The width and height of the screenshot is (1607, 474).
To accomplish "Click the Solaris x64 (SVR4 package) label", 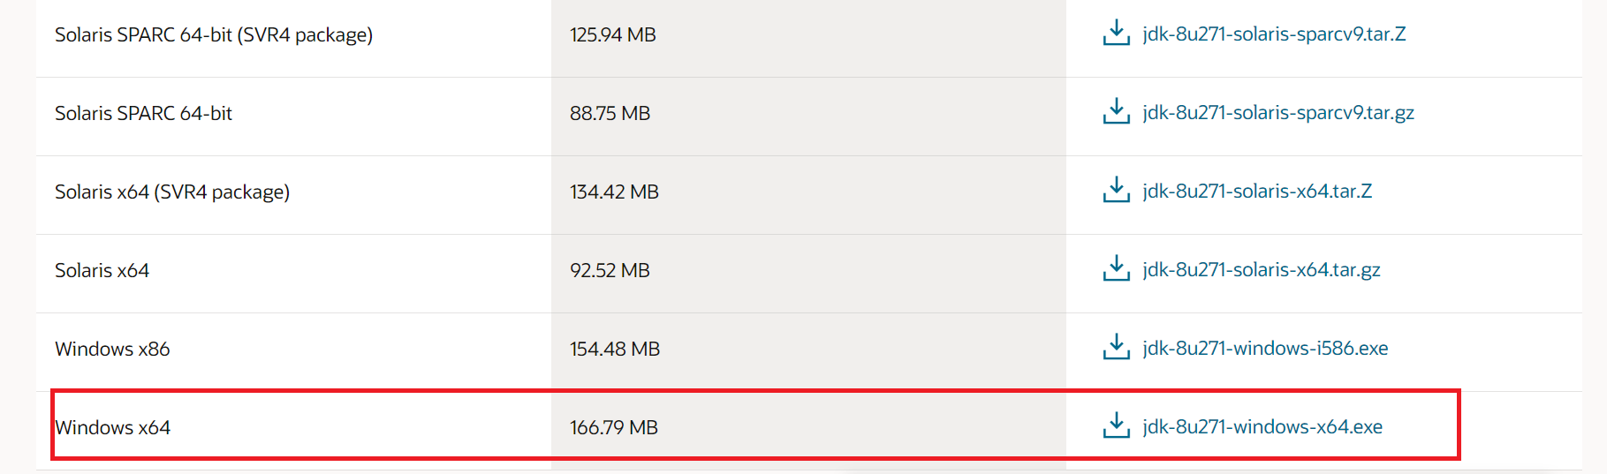I will coord(172,192).
